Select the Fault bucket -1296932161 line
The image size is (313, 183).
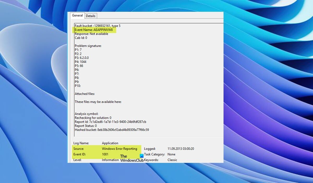(98, 26)
